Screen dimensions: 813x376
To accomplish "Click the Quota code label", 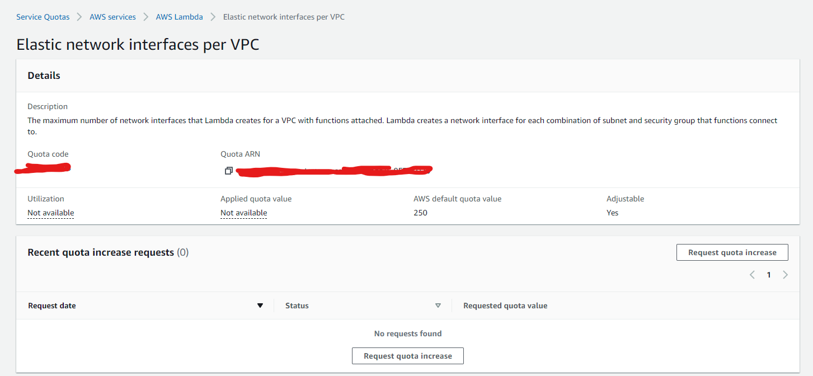I will [48, 154].
